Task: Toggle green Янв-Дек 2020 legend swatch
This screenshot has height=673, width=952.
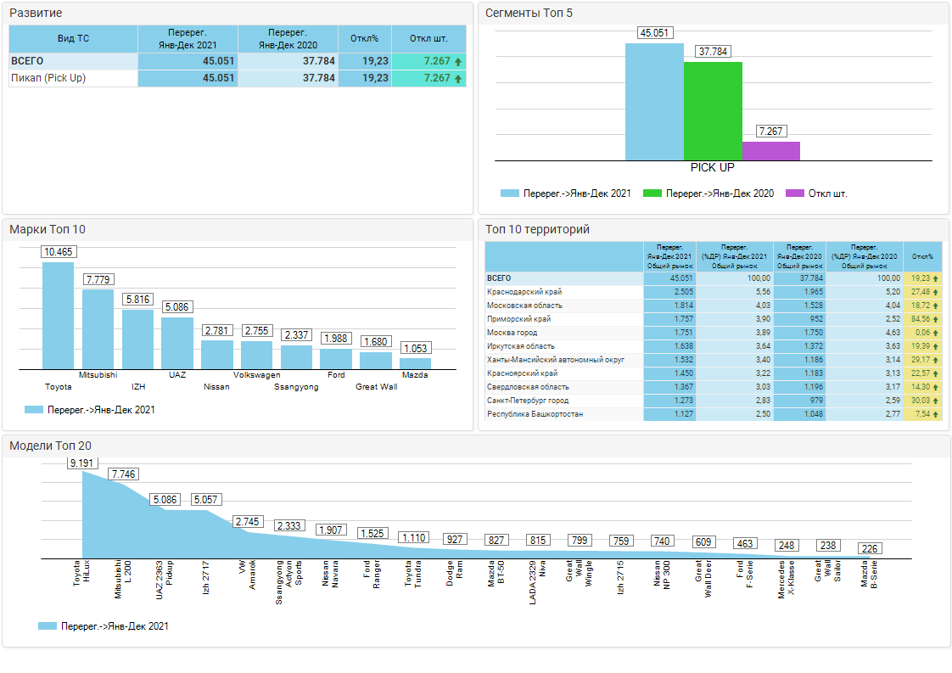Action: click(x=652, y=193)
